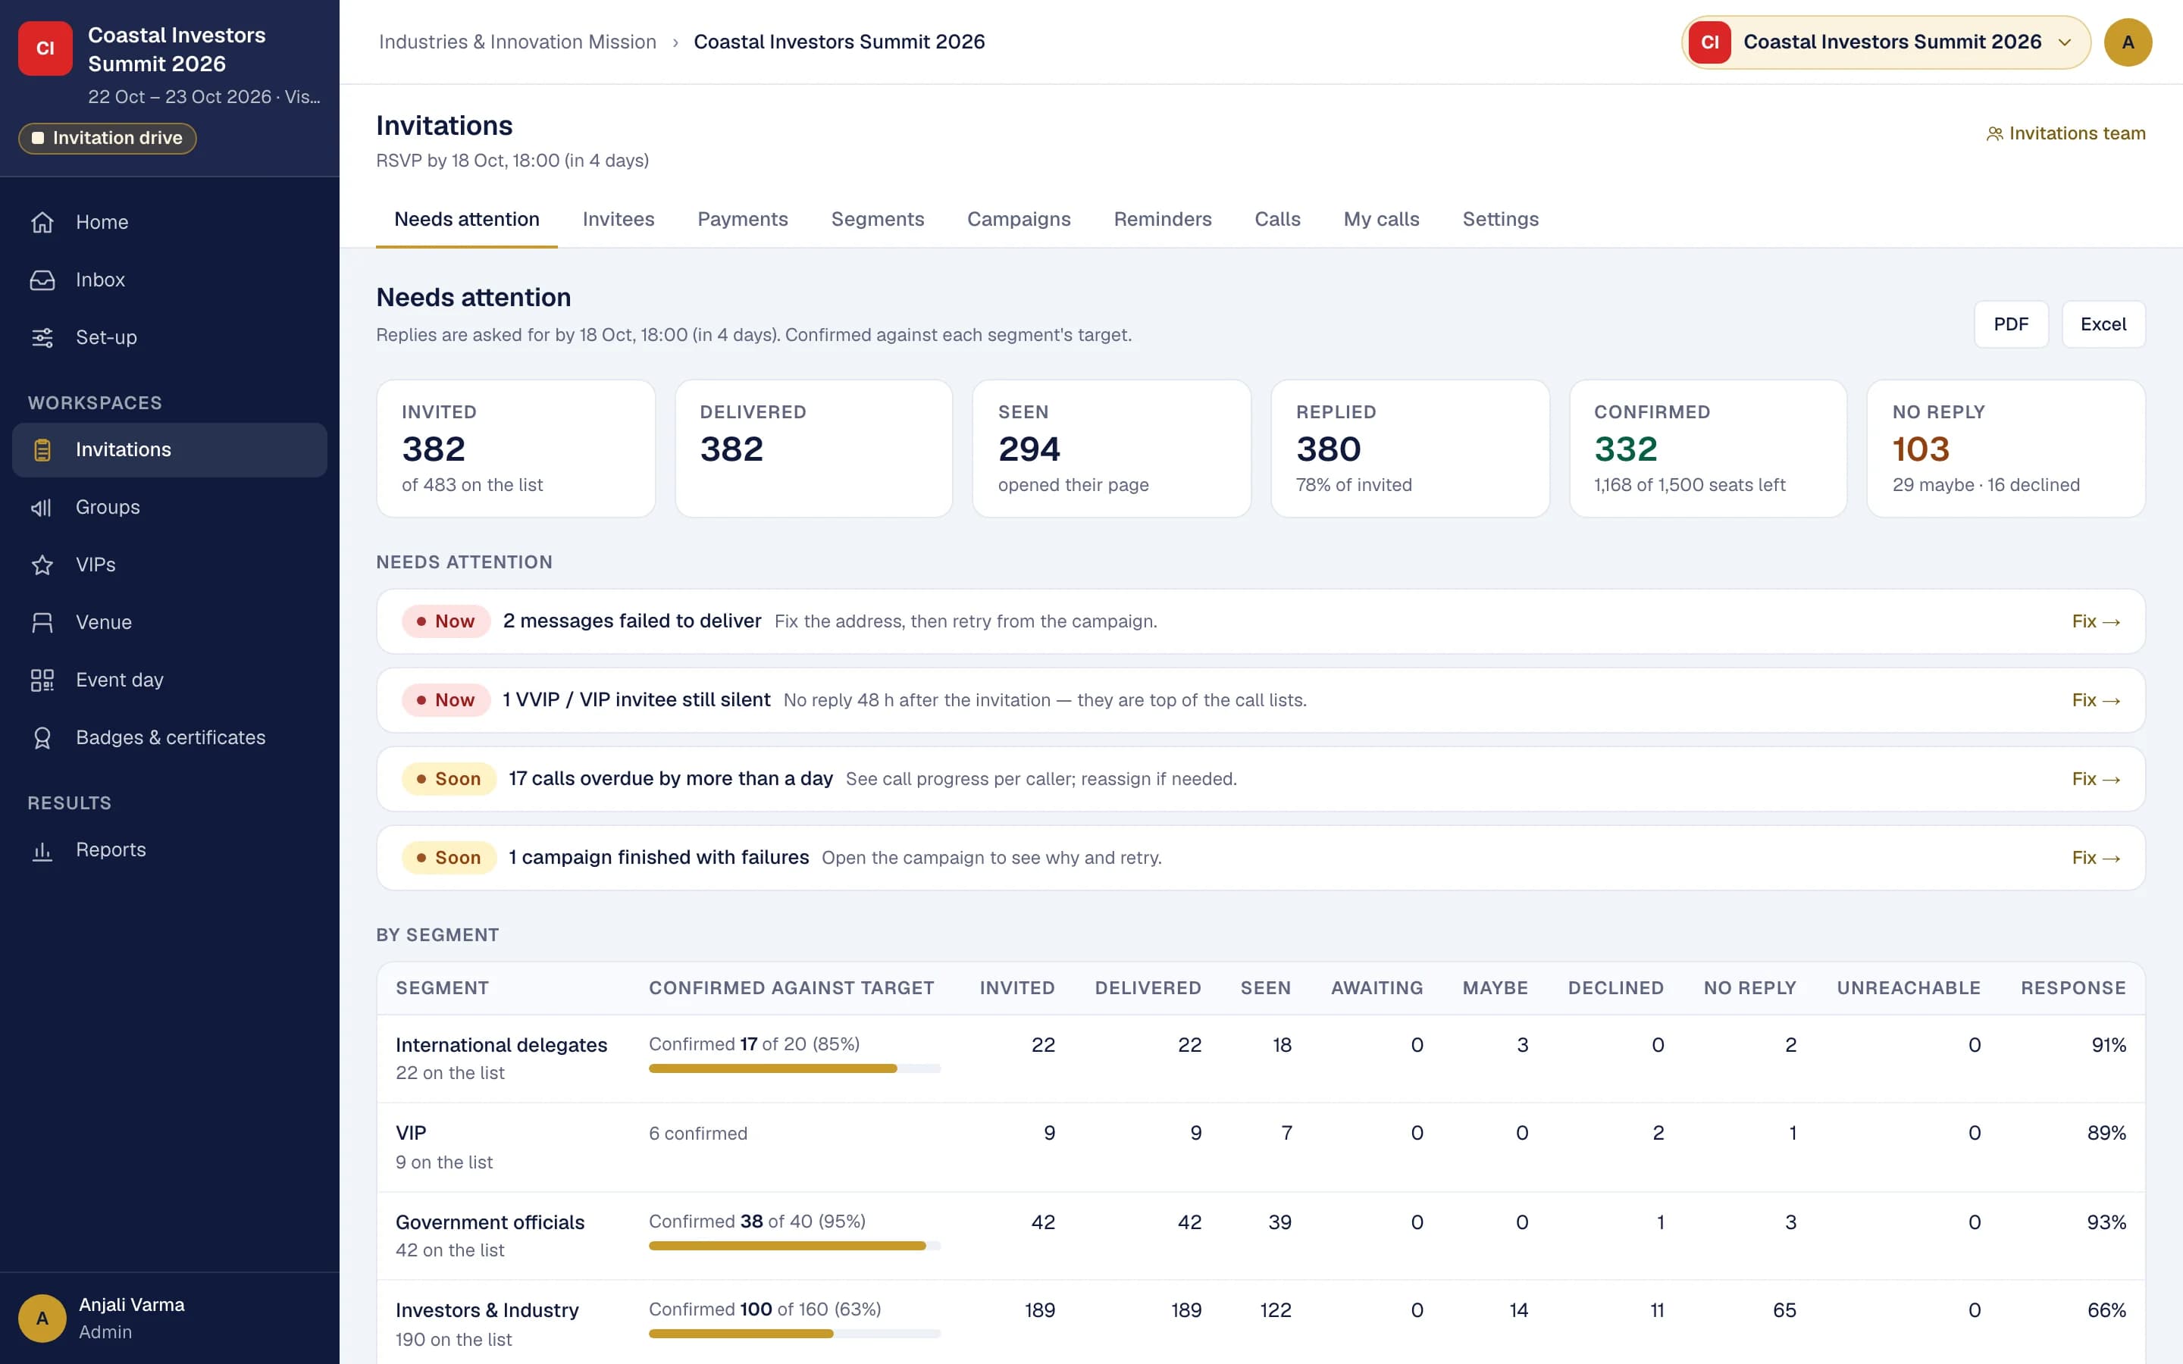Viewport: 2183px width, 1364px height.
Task: Open Home in the sidebar
Action: (170, 222)
